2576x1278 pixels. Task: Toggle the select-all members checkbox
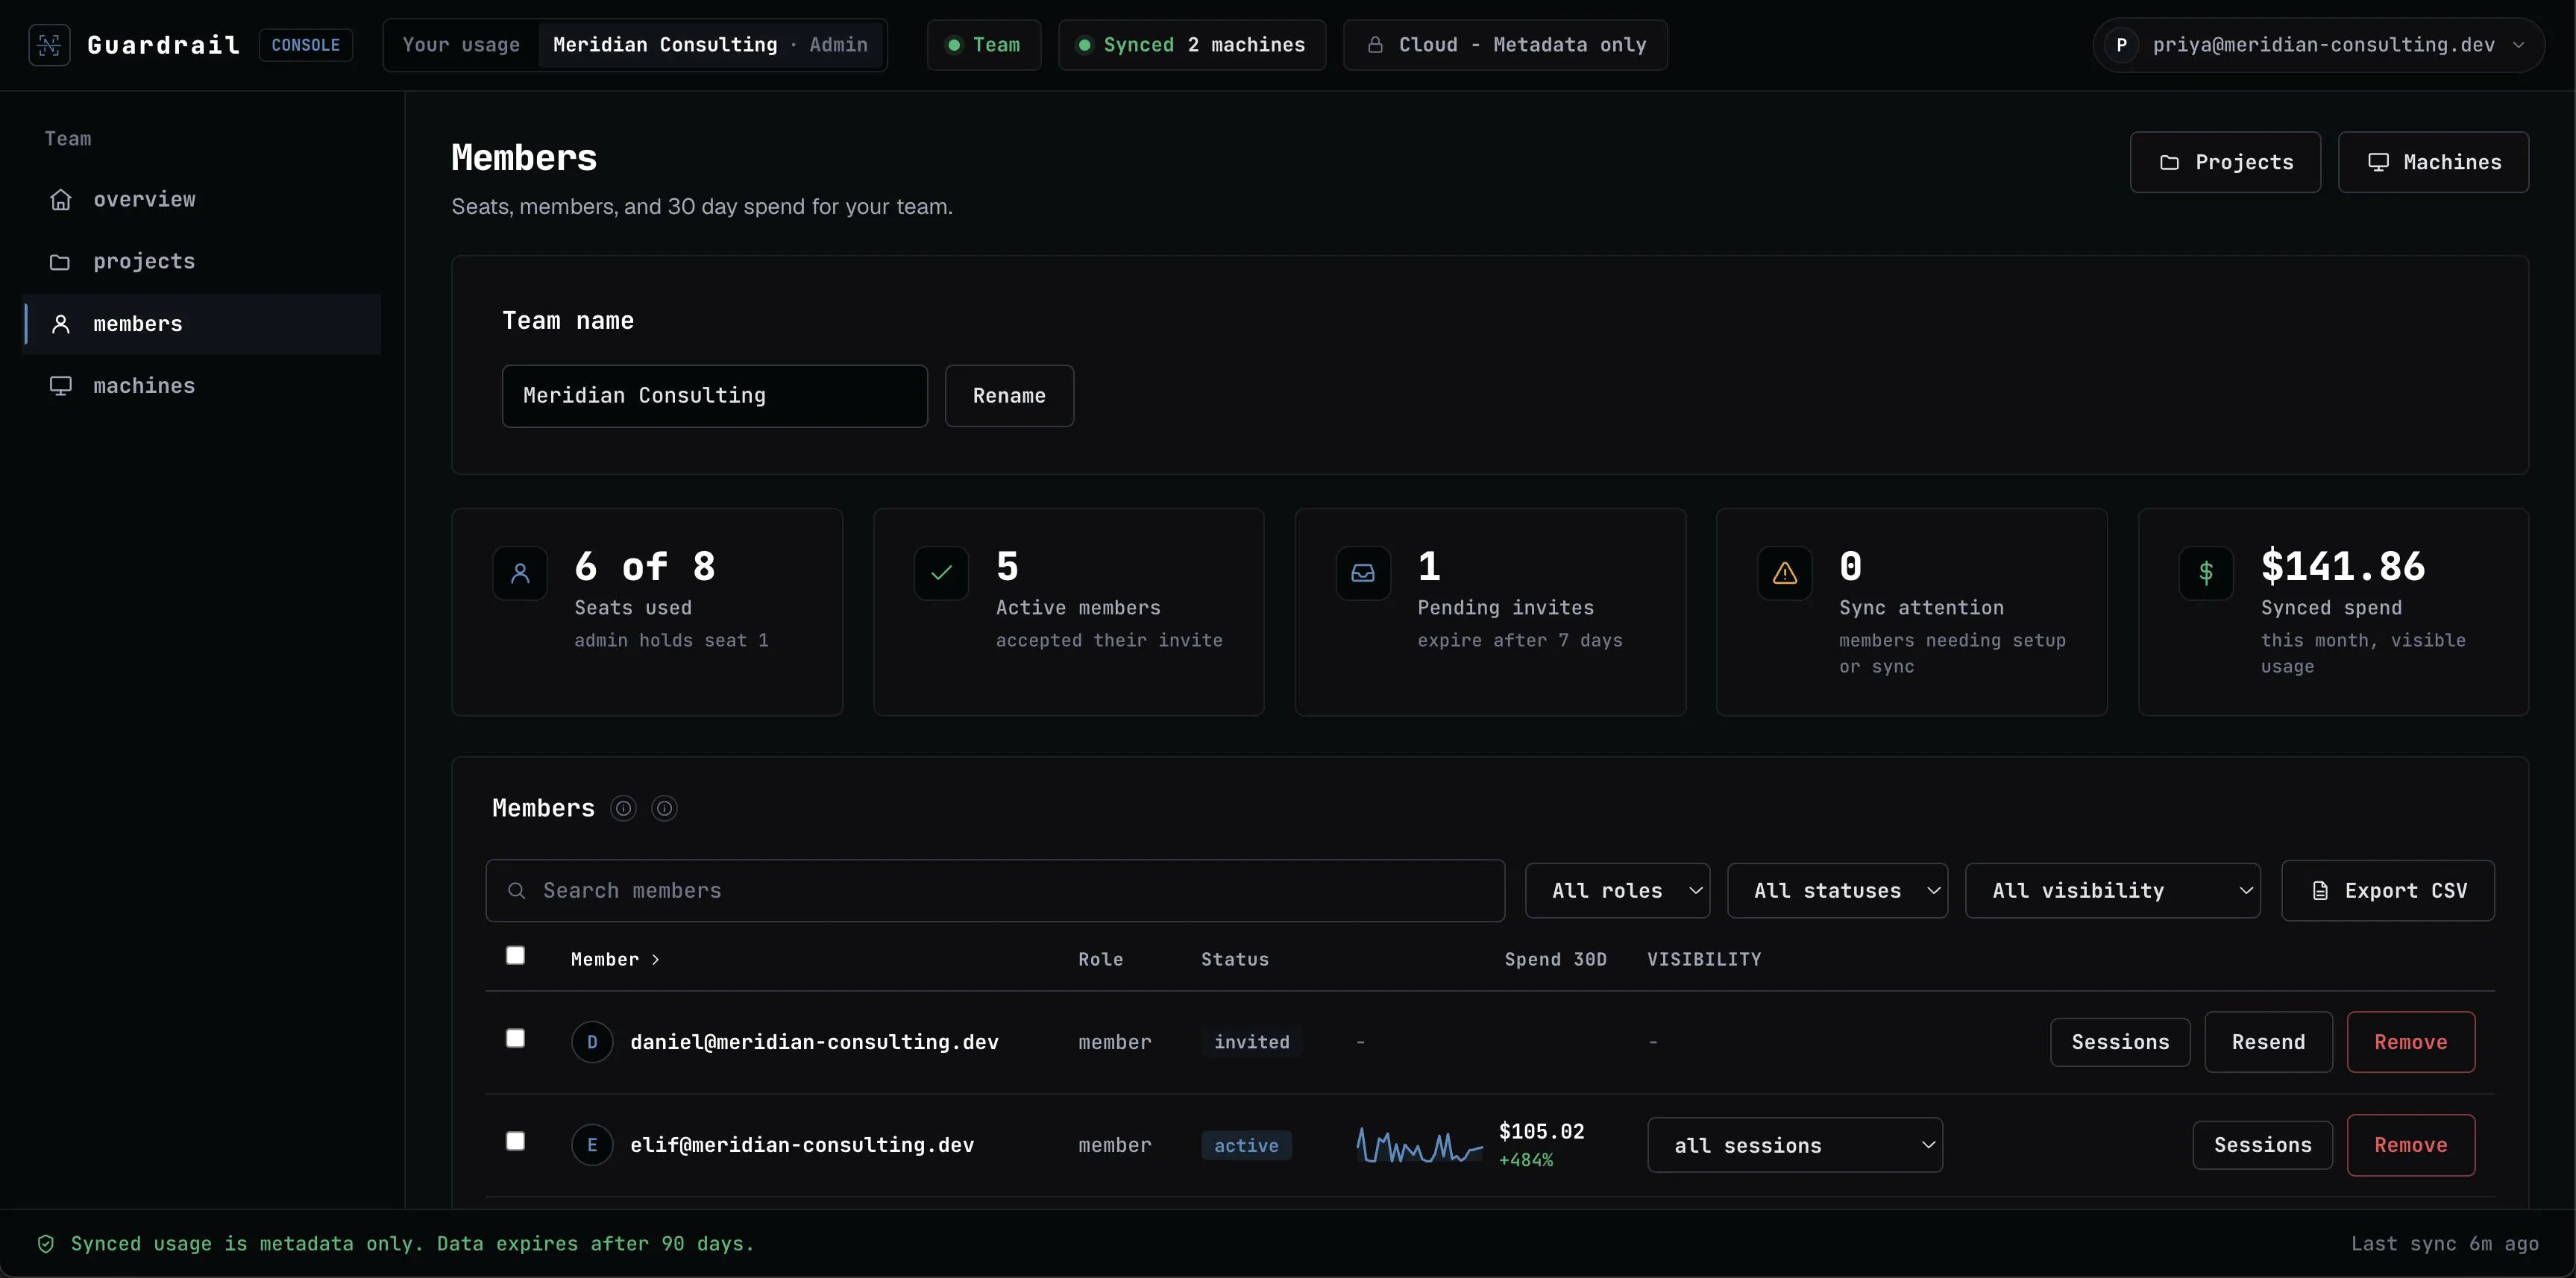(515, 956)
